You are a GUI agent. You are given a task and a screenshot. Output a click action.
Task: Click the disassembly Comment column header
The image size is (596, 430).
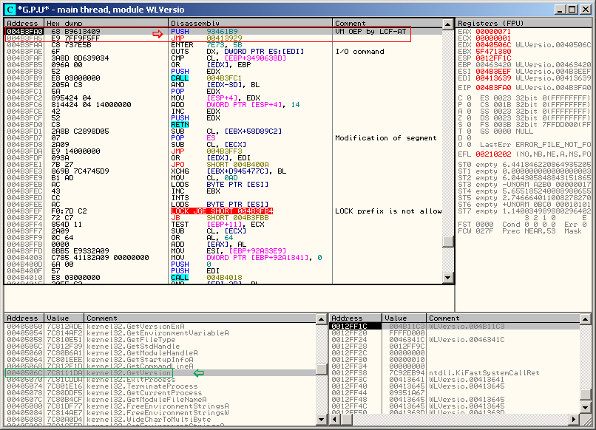pos(387,23)
